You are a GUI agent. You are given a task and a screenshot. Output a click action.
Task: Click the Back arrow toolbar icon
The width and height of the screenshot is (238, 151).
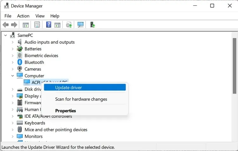click(x=5, y=25)
